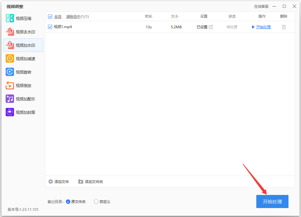Switch to 视频压缩 menu item

[23, 18]
